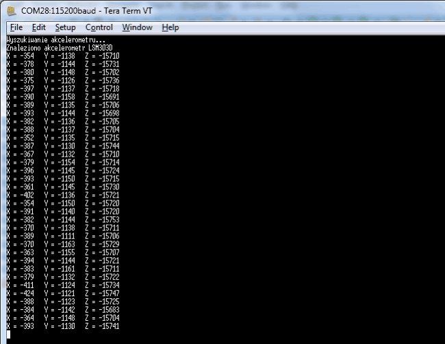Open the Control menu
The width and height of the screenshot is (445, 344).
[99, 27]
